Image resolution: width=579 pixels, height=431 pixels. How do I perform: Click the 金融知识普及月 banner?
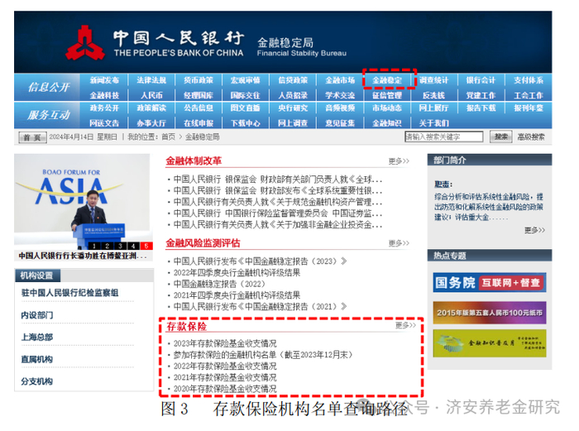[490, 343]
